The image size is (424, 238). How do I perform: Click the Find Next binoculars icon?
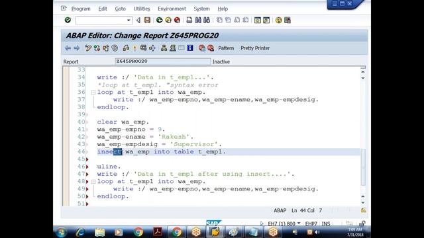point(207,20)
